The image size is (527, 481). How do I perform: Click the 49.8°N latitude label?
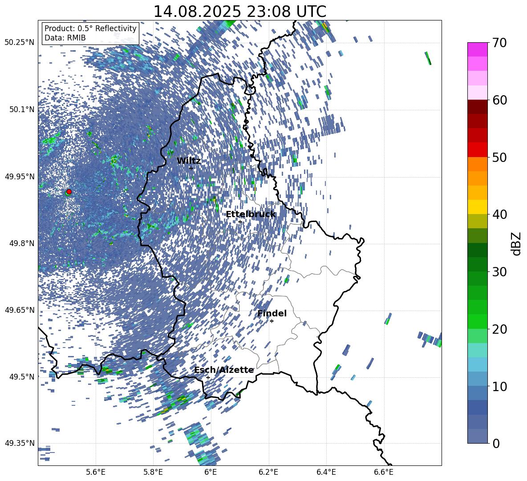(x=22, y=243)
